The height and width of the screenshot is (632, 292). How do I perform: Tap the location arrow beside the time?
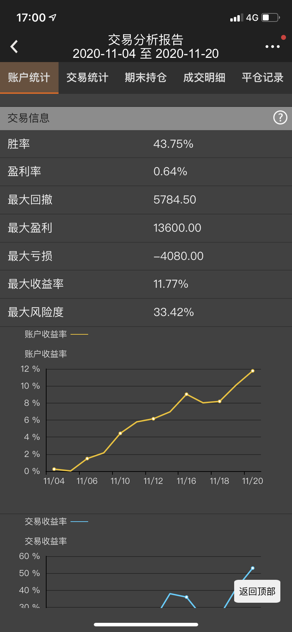53,17
